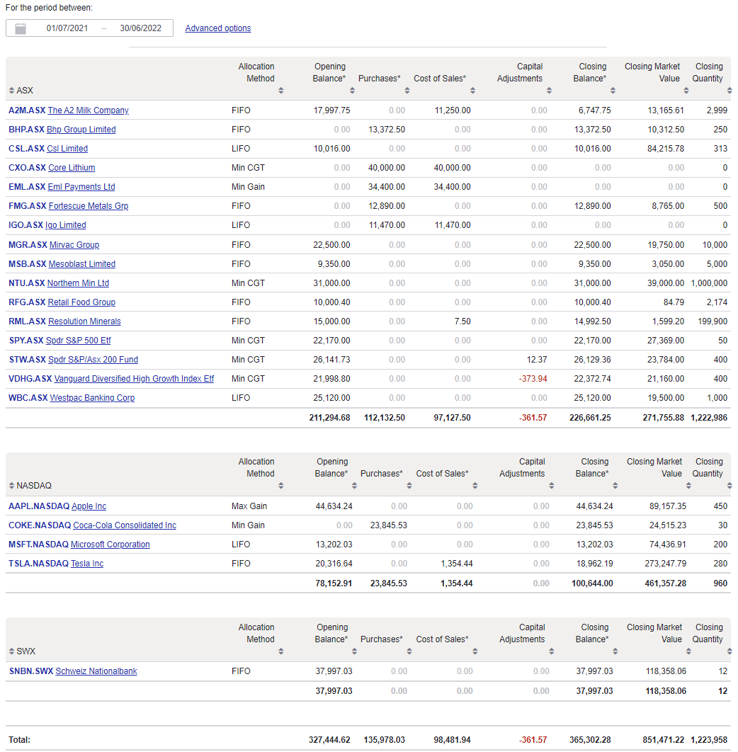Sort ASX table by Closing Market Value
The width and height of the screenshot is (738, 752).
tap(686, 91)
